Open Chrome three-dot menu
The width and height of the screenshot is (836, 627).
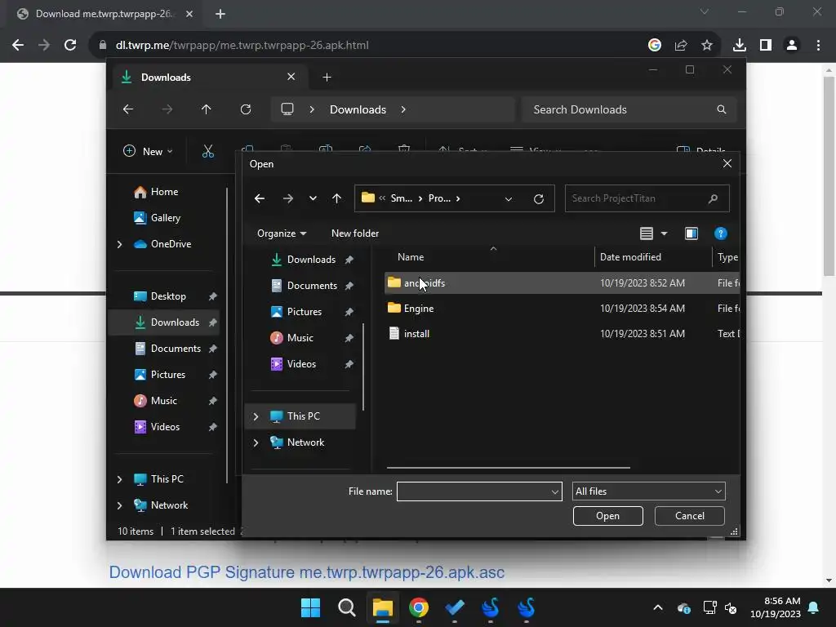pos(818,46)
